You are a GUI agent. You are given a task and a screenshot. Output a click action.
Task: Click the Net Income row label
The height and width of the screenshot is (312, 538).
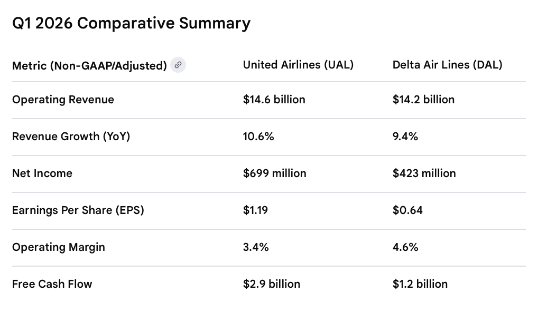pyautogui.click(x=42, y=173)
